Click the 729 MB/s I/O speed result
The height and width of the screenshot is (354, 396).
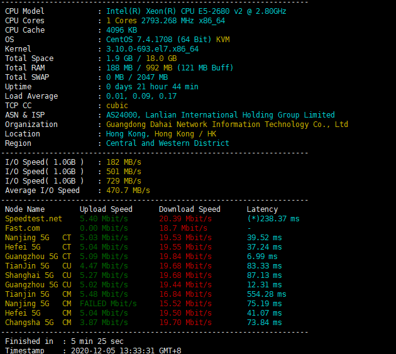pyautogui.click(x=124, y=181)
